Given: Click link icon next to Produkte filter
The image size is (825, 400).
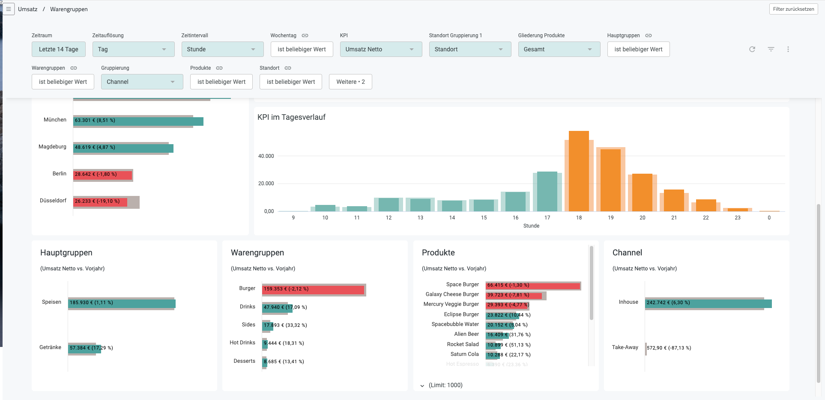Looking at the screenshot, I should (219, 68).
